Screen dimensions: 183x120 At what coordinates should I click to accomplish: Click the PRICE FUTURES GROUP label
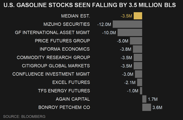[x=62, y=41]
